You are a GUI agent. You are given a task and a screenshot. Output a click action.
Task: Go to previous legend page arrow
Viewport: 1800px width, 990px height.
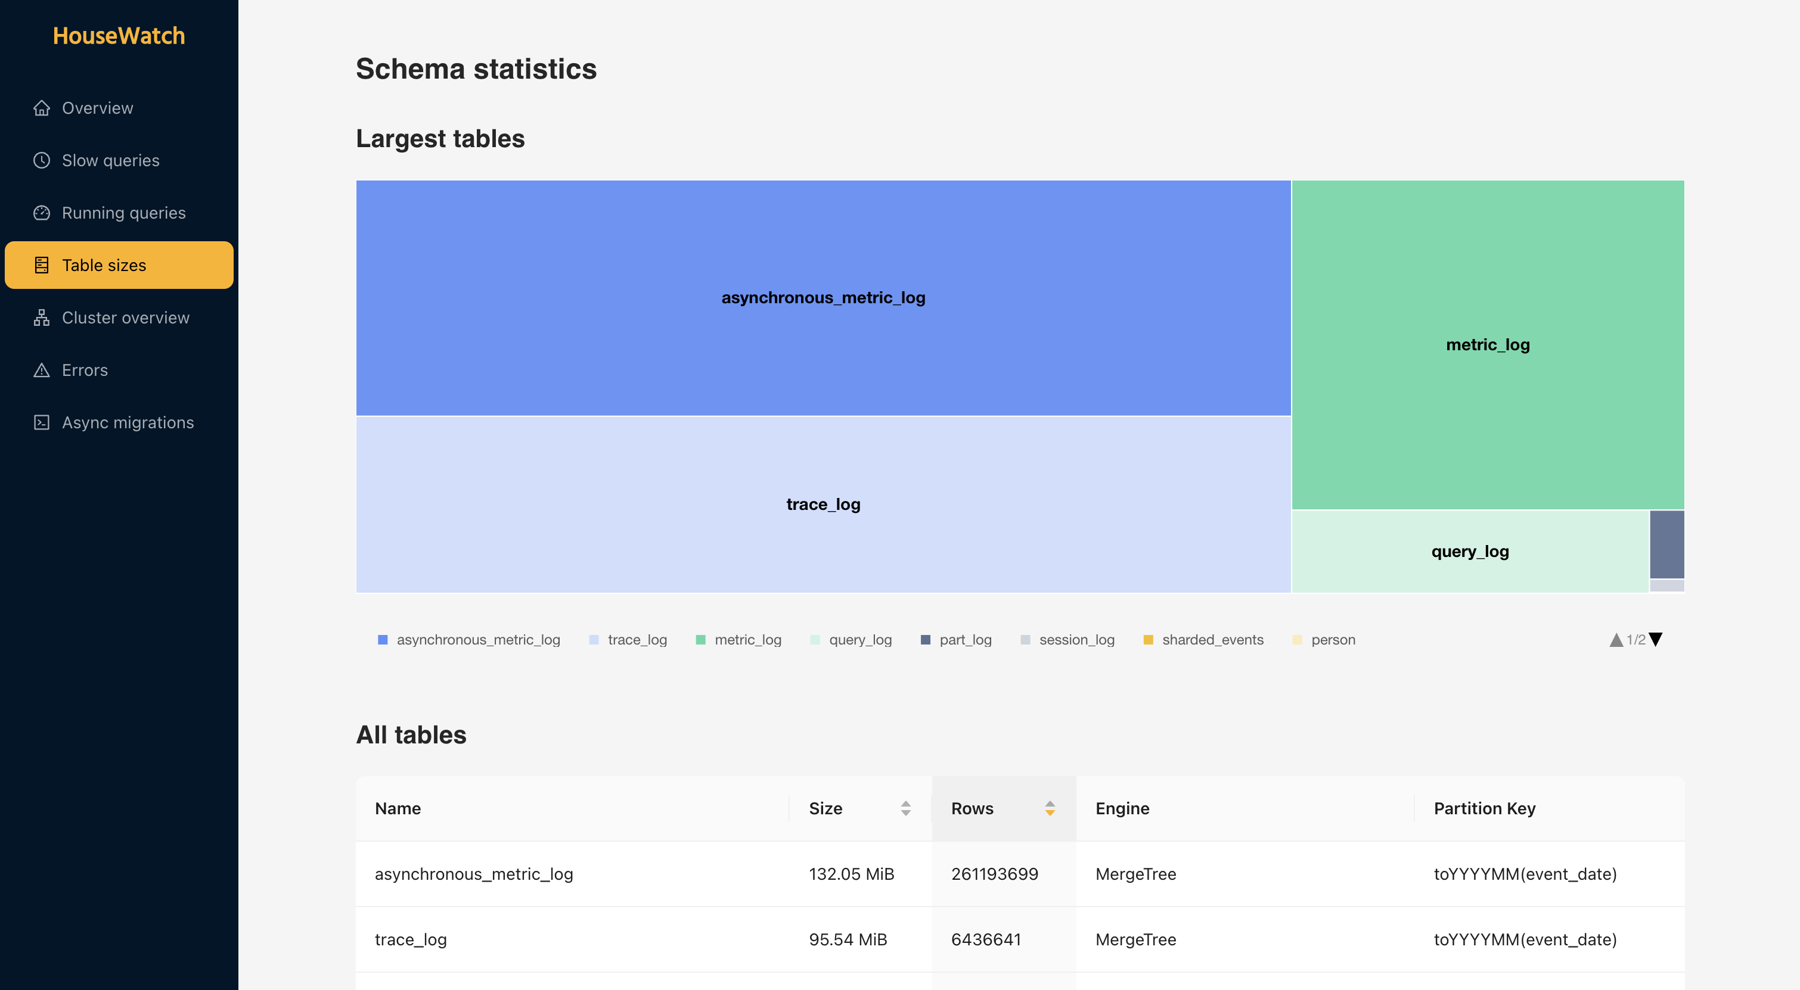tap(1615, 640)
